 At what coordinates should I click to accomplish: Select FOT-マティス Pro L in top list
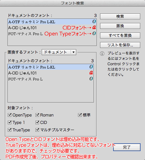52,34
